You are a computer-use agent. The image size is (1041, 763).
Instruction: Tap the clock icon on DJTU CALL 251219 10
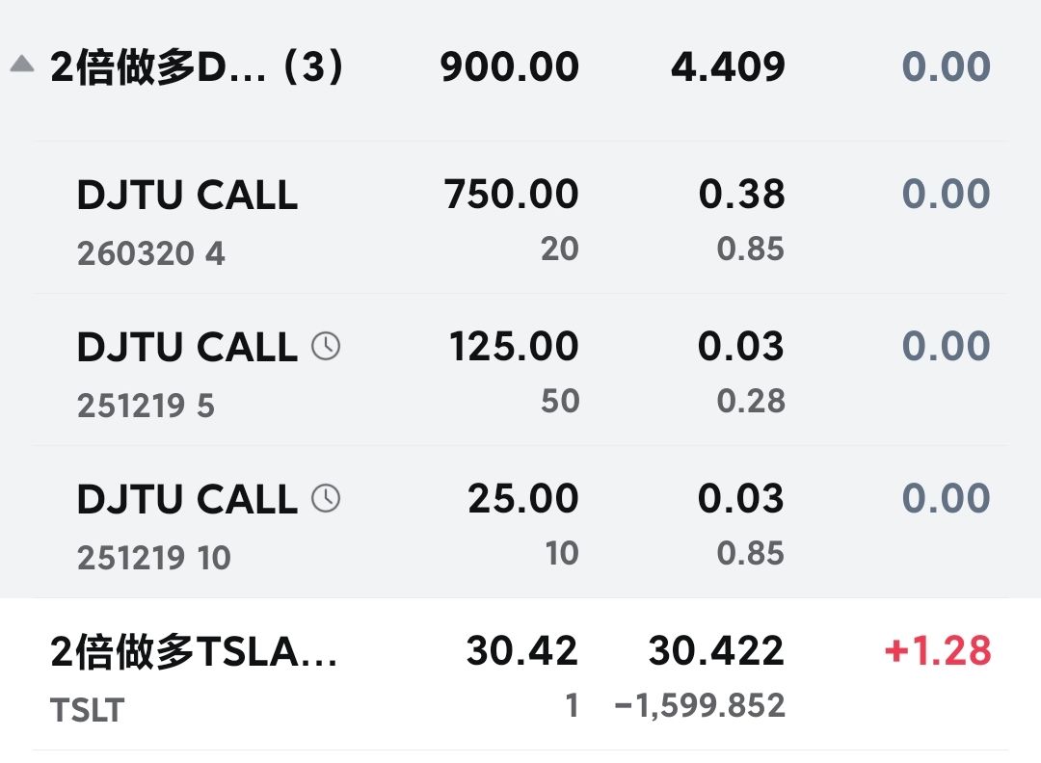(326, 498)
